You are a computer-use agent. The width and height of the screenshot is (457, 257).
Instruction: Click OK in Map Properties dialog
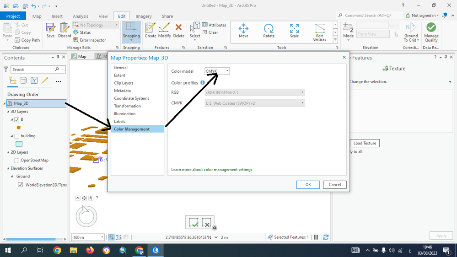308,185
